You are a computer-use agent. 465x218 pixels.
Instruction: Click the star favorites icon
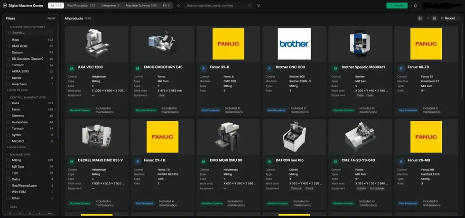pyautogui.click(x=178, y=5)
